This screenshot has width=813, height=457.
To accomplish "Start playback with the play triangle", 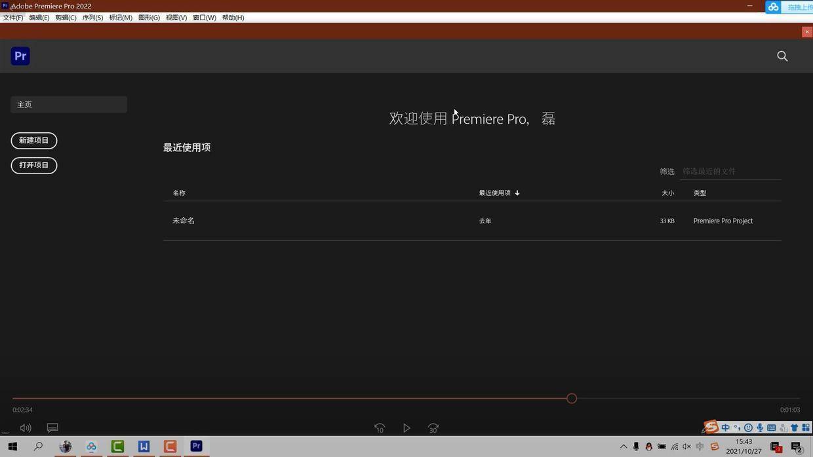I will [x=406, y=428].
